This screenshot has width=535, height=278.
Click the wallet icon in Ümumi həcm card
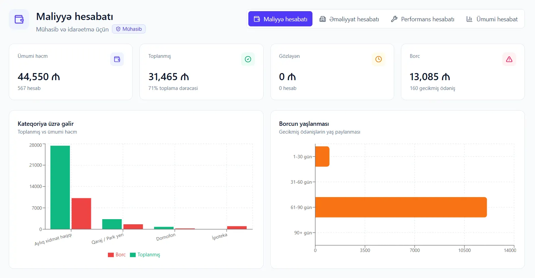117,59
